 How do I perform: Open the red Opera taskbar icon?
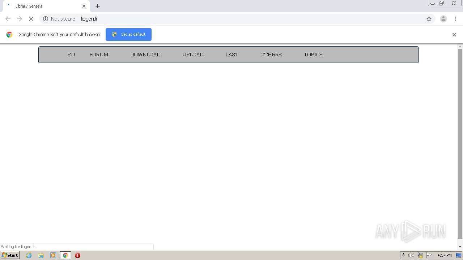click(x=77, y=255)
